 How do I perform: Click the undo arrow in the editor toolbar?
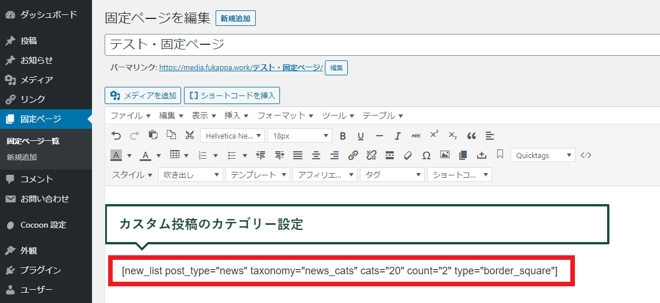pyautogui.click(x=116, y=136)
